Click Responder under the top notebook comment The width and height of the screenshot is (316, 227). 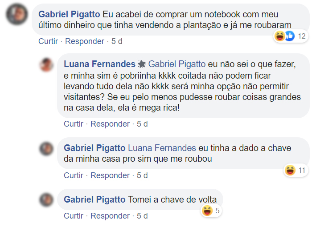85,41
